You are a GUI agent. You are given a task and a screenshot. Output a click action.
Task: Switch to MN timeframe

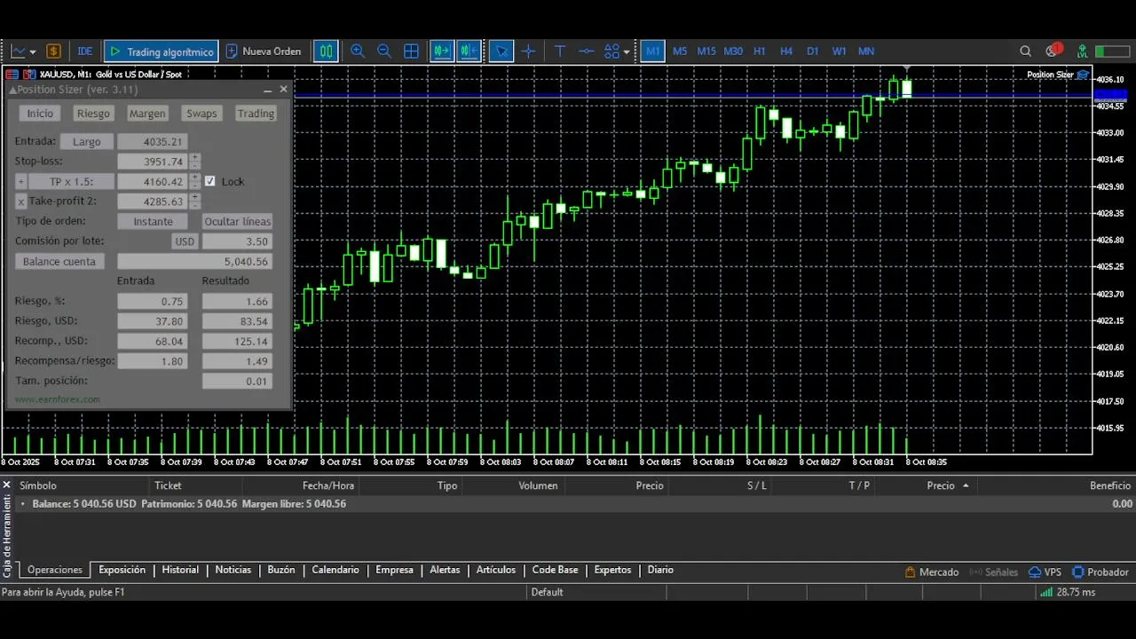click(x=866, y=51)
